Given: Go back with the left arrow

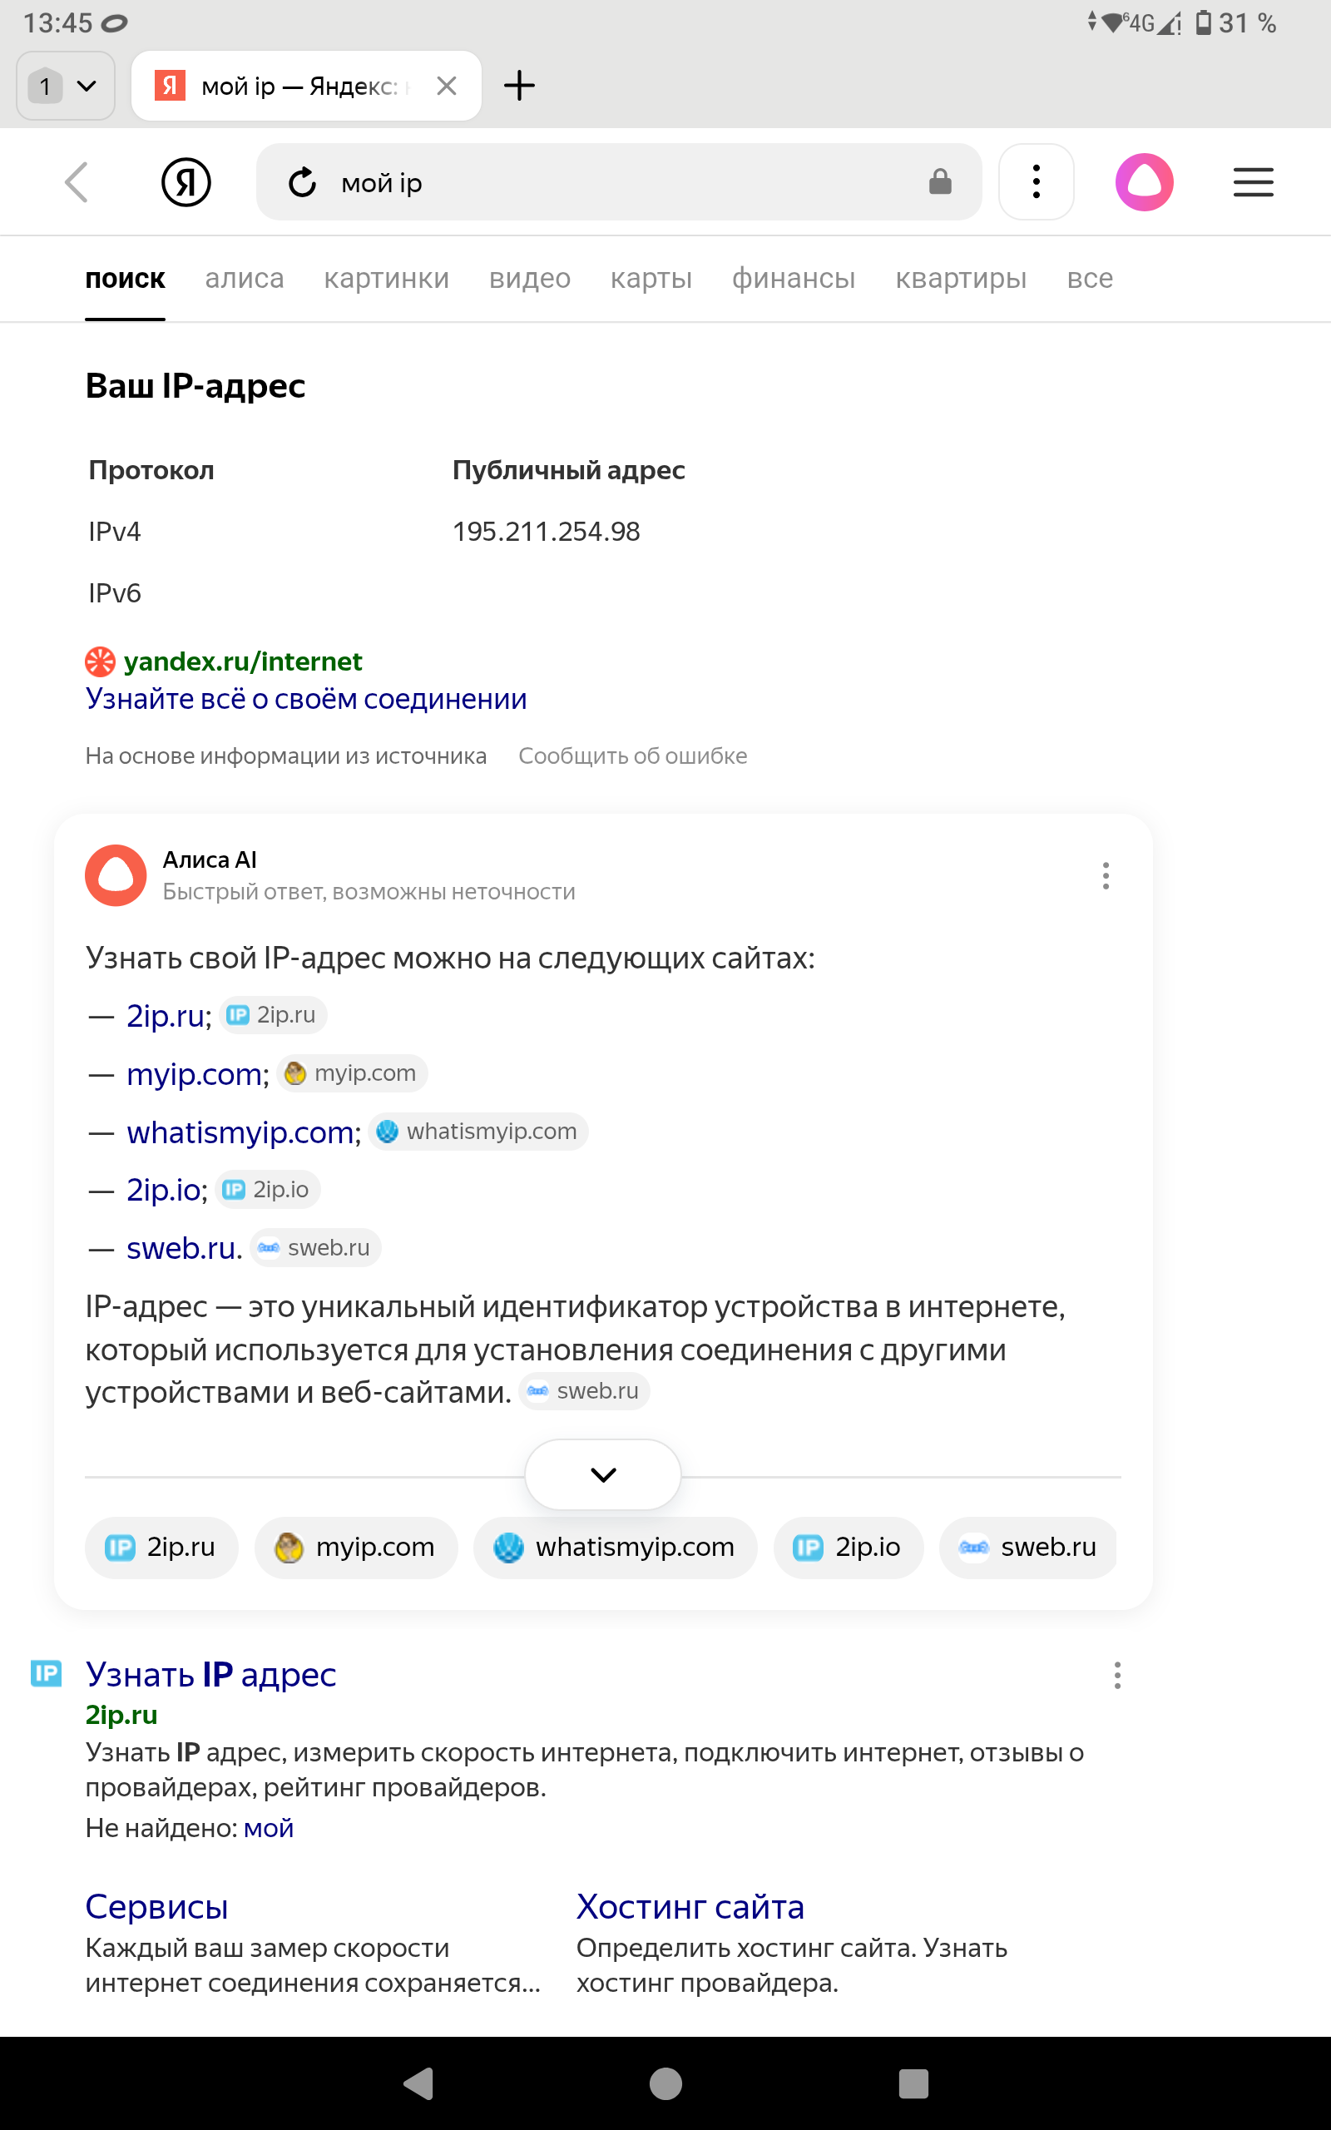Looking at the screenshot, I should pos(77,182).
